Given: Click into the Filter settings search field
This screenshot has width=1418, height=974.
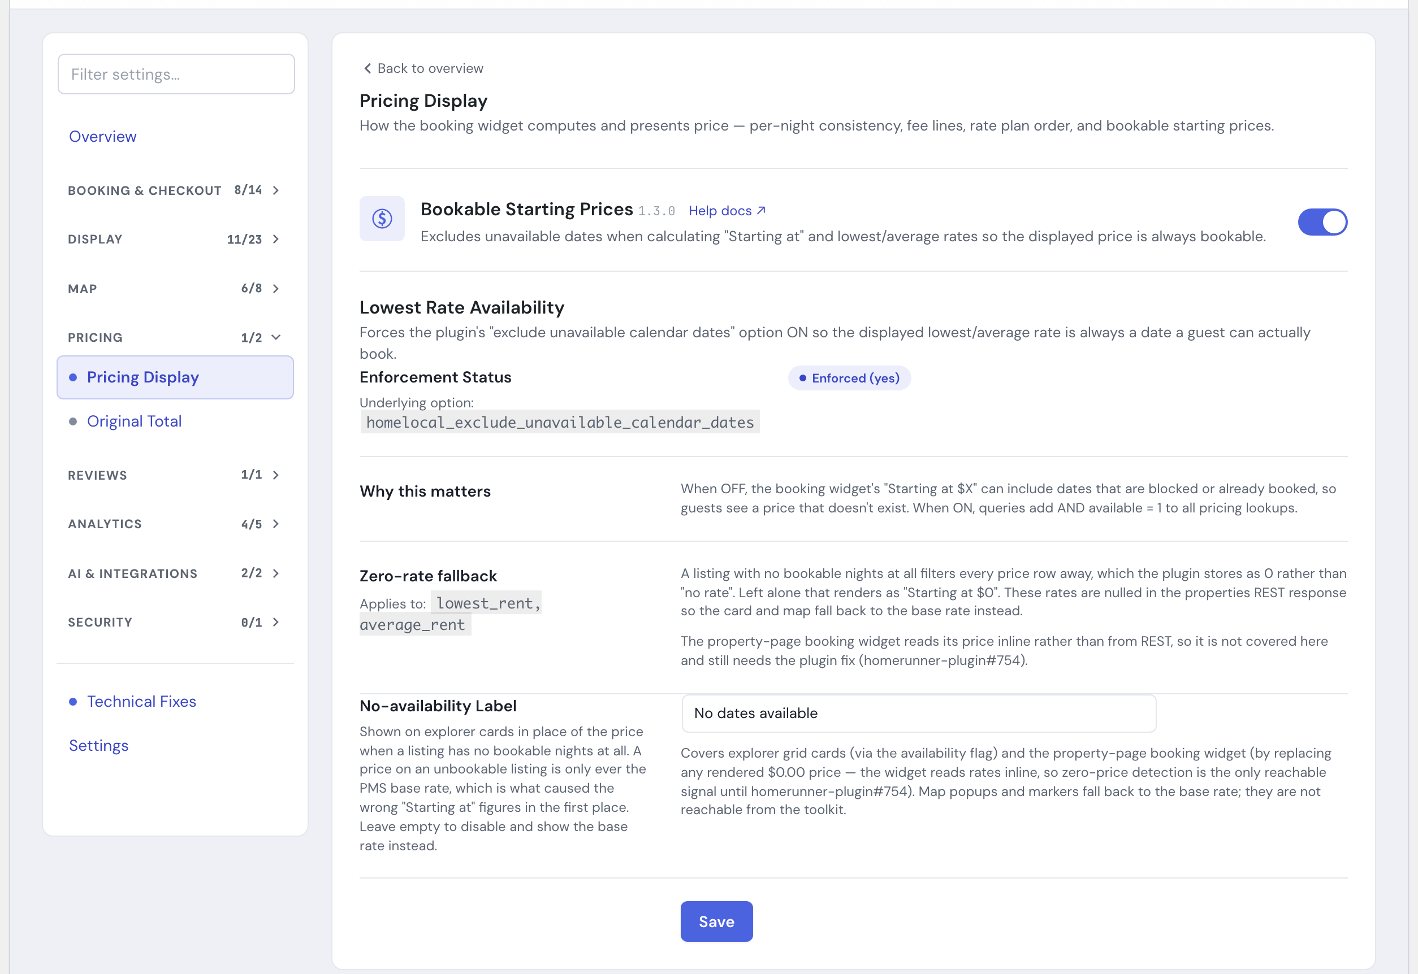Looking at the screenshot, I should (176, 75).
